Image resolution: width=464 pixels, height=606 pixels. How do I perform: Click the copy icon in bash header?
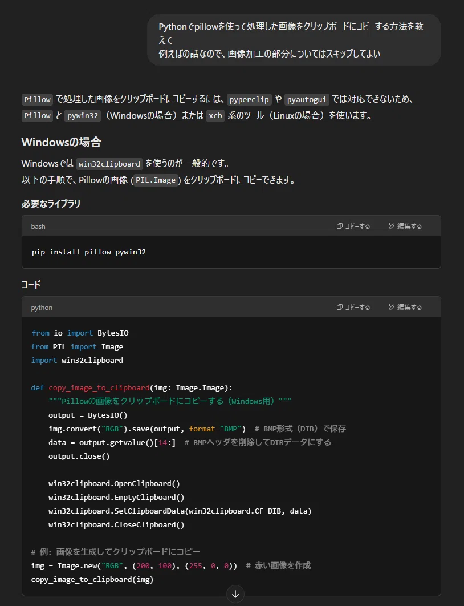point(340,226)
